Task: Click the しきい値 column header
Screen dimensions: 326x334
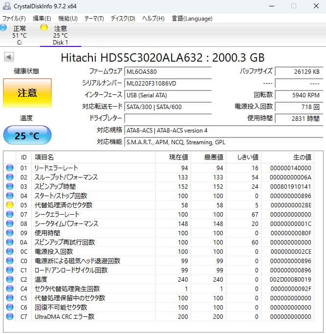Action: pos(243,157)
